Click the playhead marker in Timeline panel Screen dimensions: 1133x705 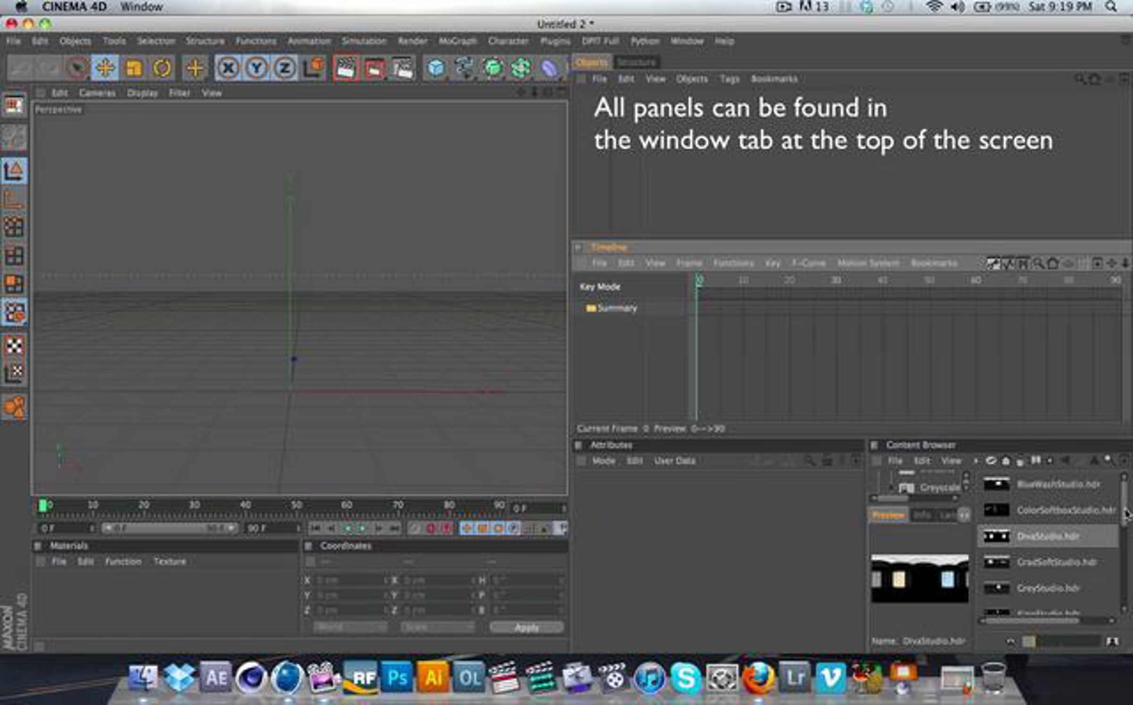(699, 280)
